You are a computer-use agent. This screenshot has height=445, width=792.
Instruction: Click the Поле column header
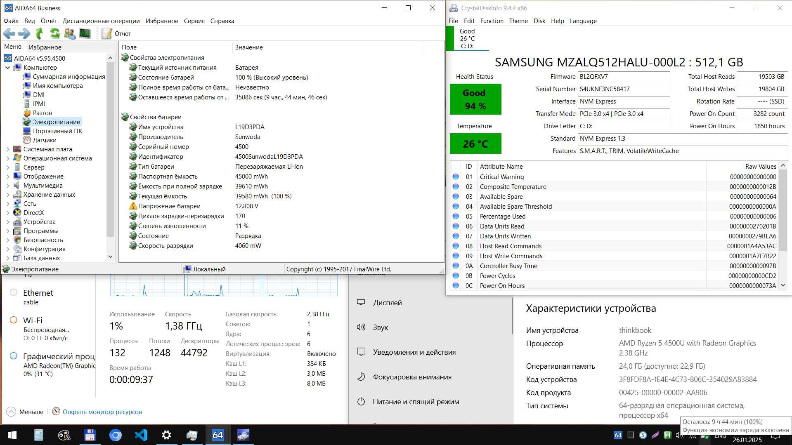click(x=176, y=47)
